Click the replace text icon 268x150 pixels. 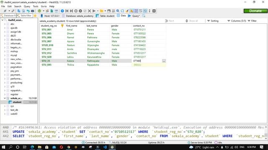tap(122, 11)
